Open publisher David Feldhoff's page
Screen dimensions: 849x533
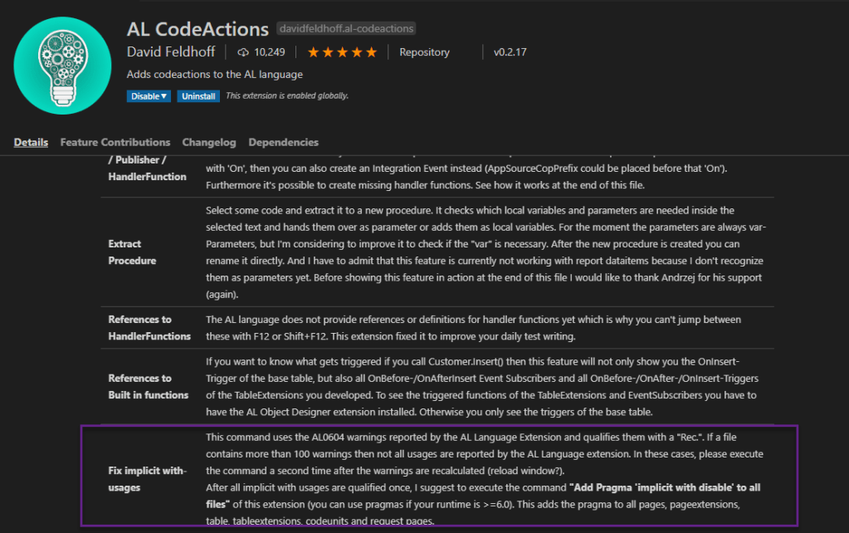171,52
